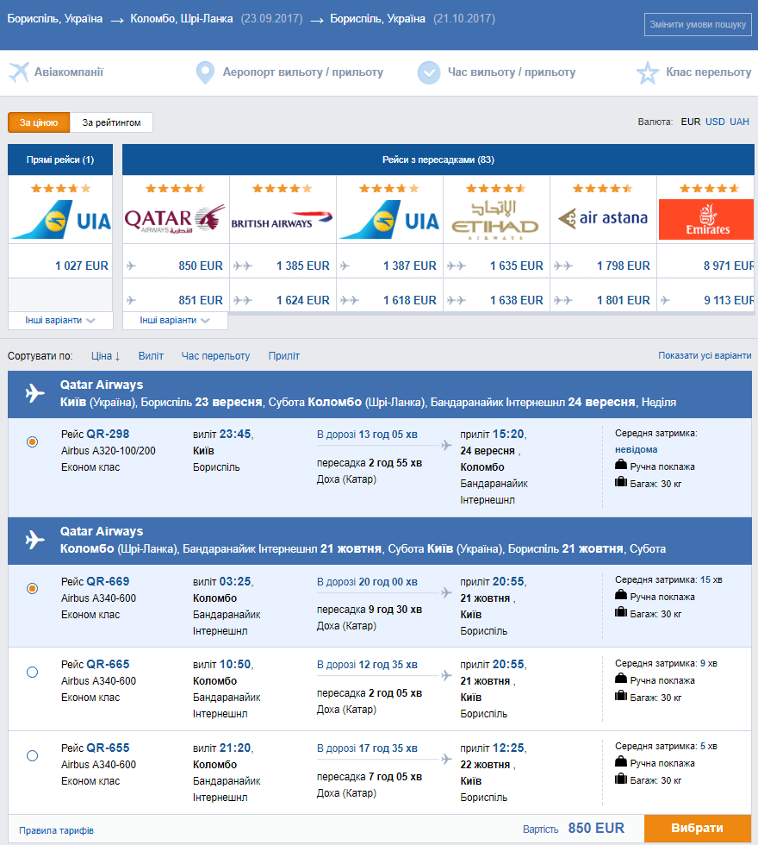
Task: Click the British Airways logo
Action: [283, 221]
